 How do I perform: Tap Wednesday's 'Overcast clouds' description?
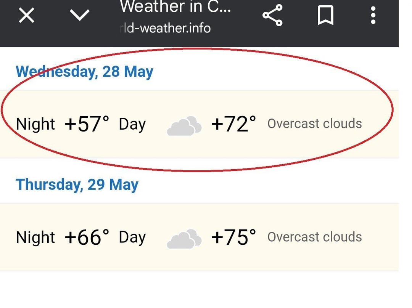pos(314,124)
